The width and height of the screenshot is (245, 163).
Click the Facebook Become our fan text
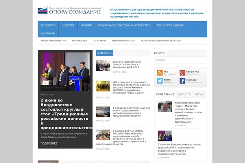(194, 82)
